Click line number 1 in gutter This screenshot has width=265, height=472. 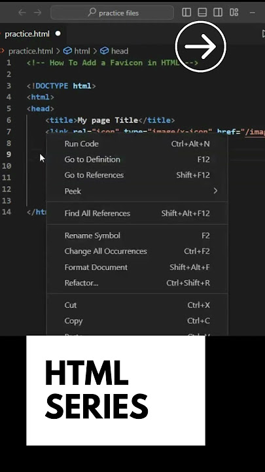pyautogui.click(x=9, y=63)
